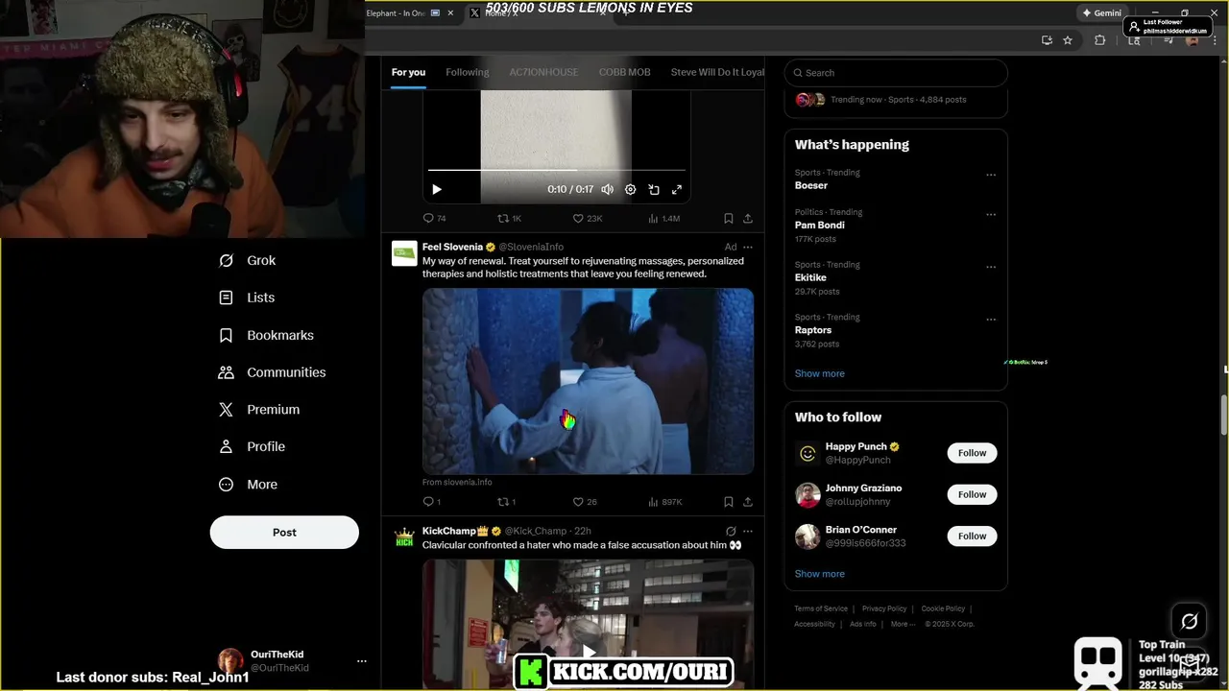Open more options on Feel Slovenia ad

748,247
